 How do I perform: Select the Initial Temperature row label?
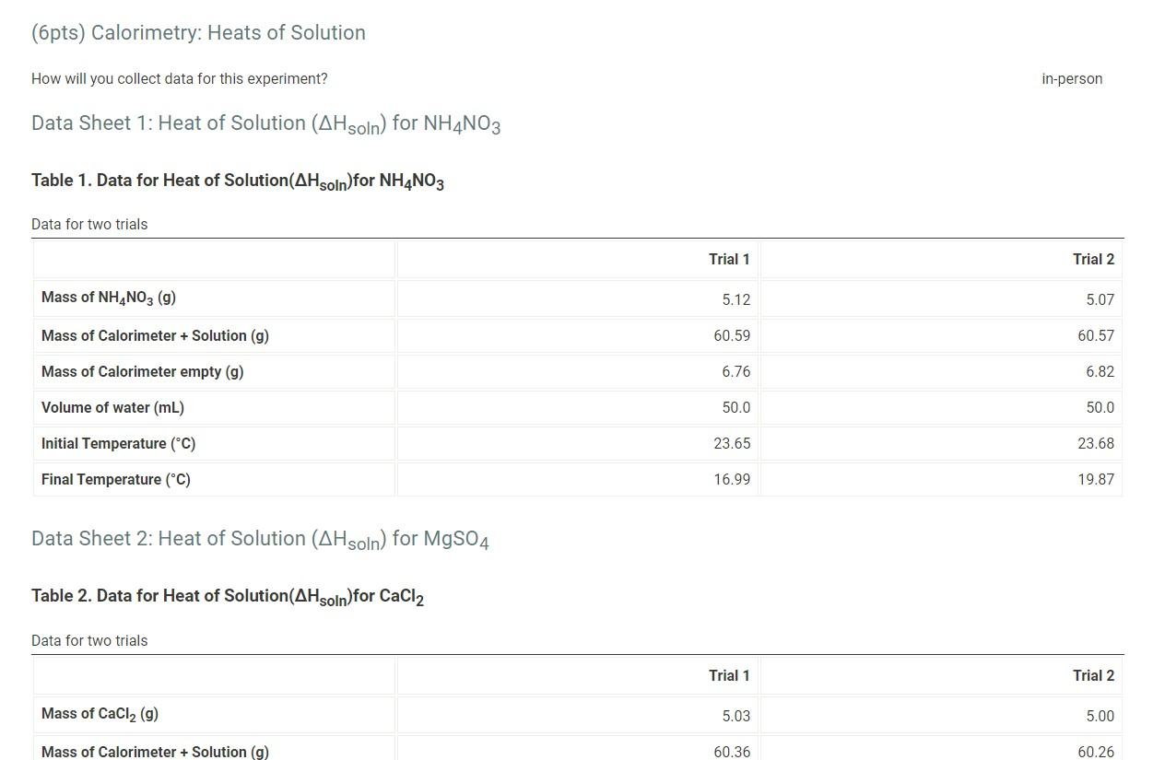[x=118, y=443]
